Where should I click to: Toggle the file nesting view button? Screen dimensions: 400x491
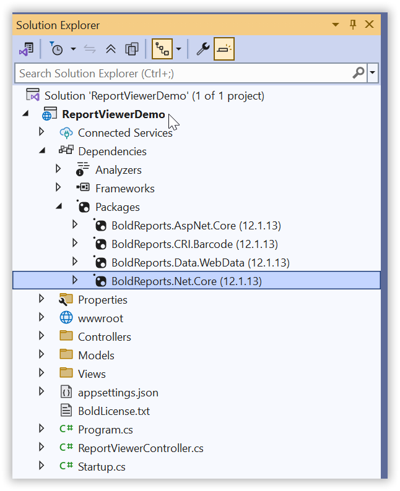coord(162,49)
